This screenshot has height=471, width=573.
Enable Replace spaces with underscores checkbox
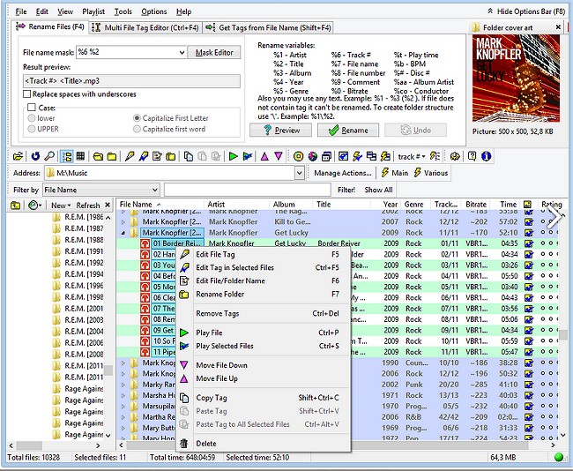pyautogui.click(x=27, y=93)
